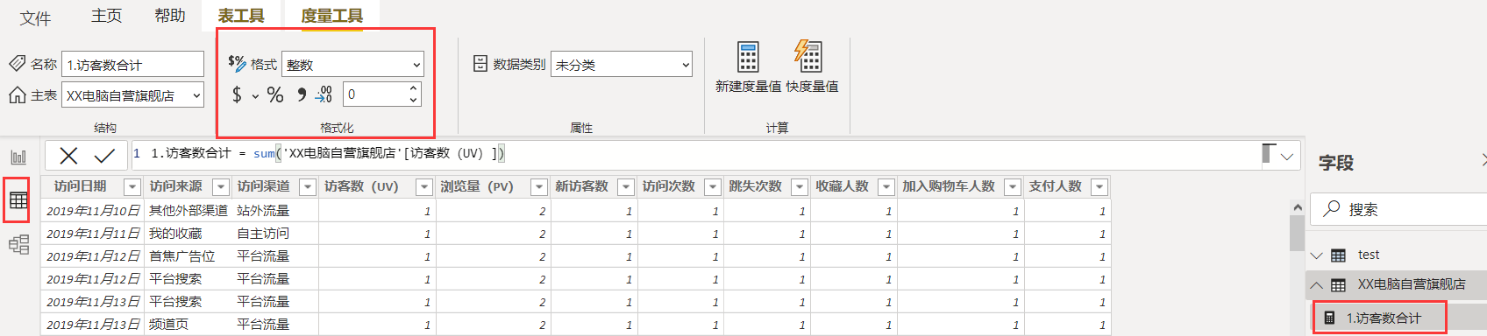Screen dimensions: 1487x336
Task: Switch to the 主页 tab
Action: pos(107,16)
